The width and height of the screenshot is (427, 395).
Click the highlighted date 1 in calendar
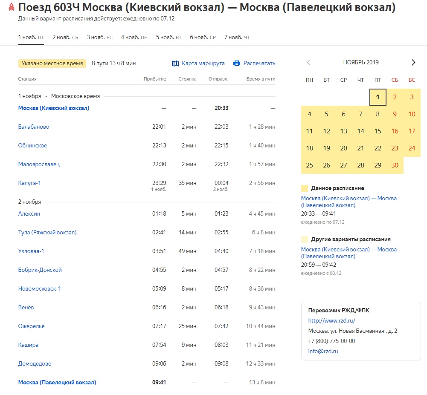pos(378,97)
